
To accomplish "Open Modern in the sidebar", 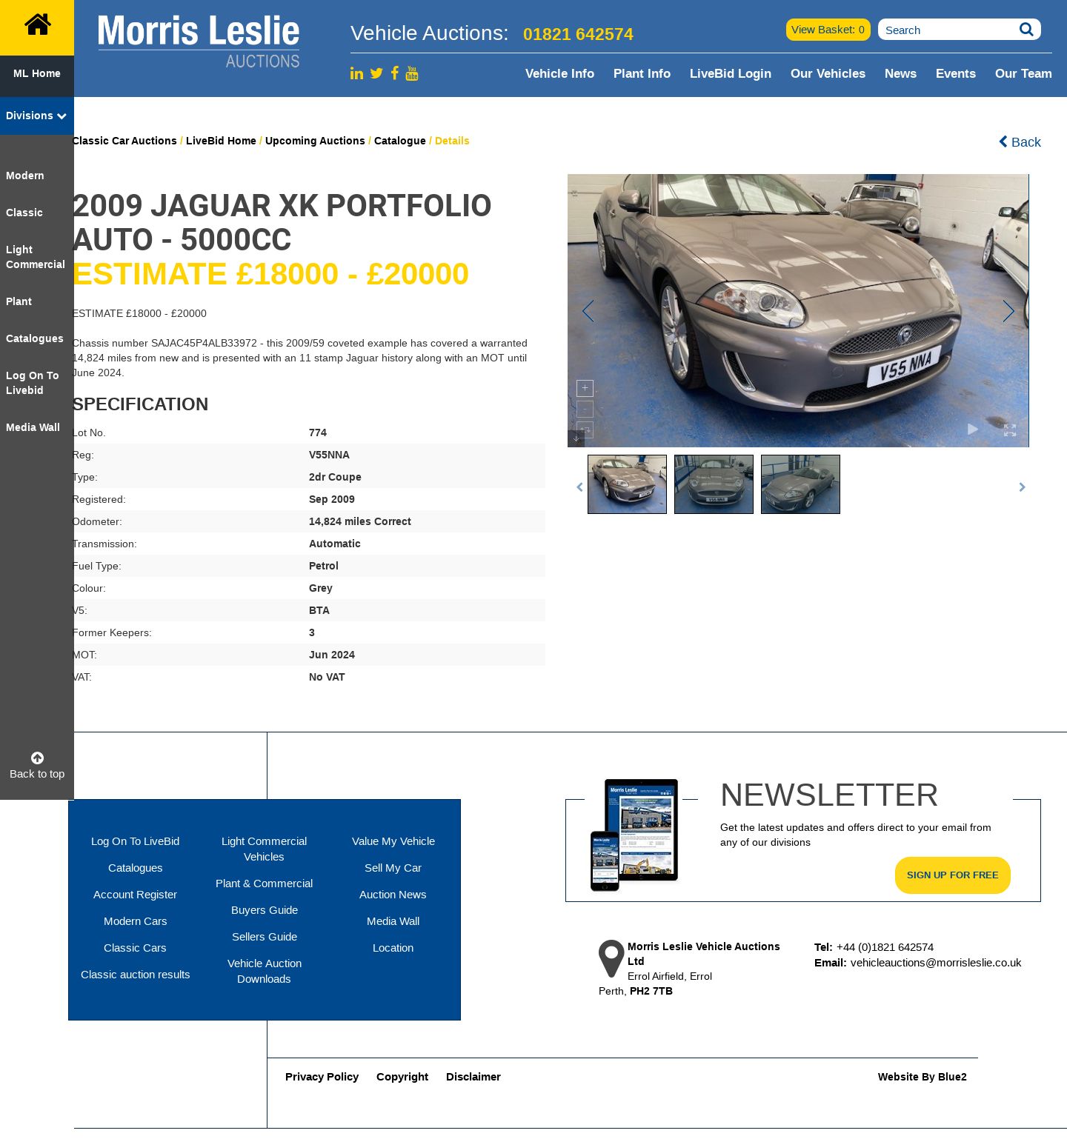I will 25,176.
